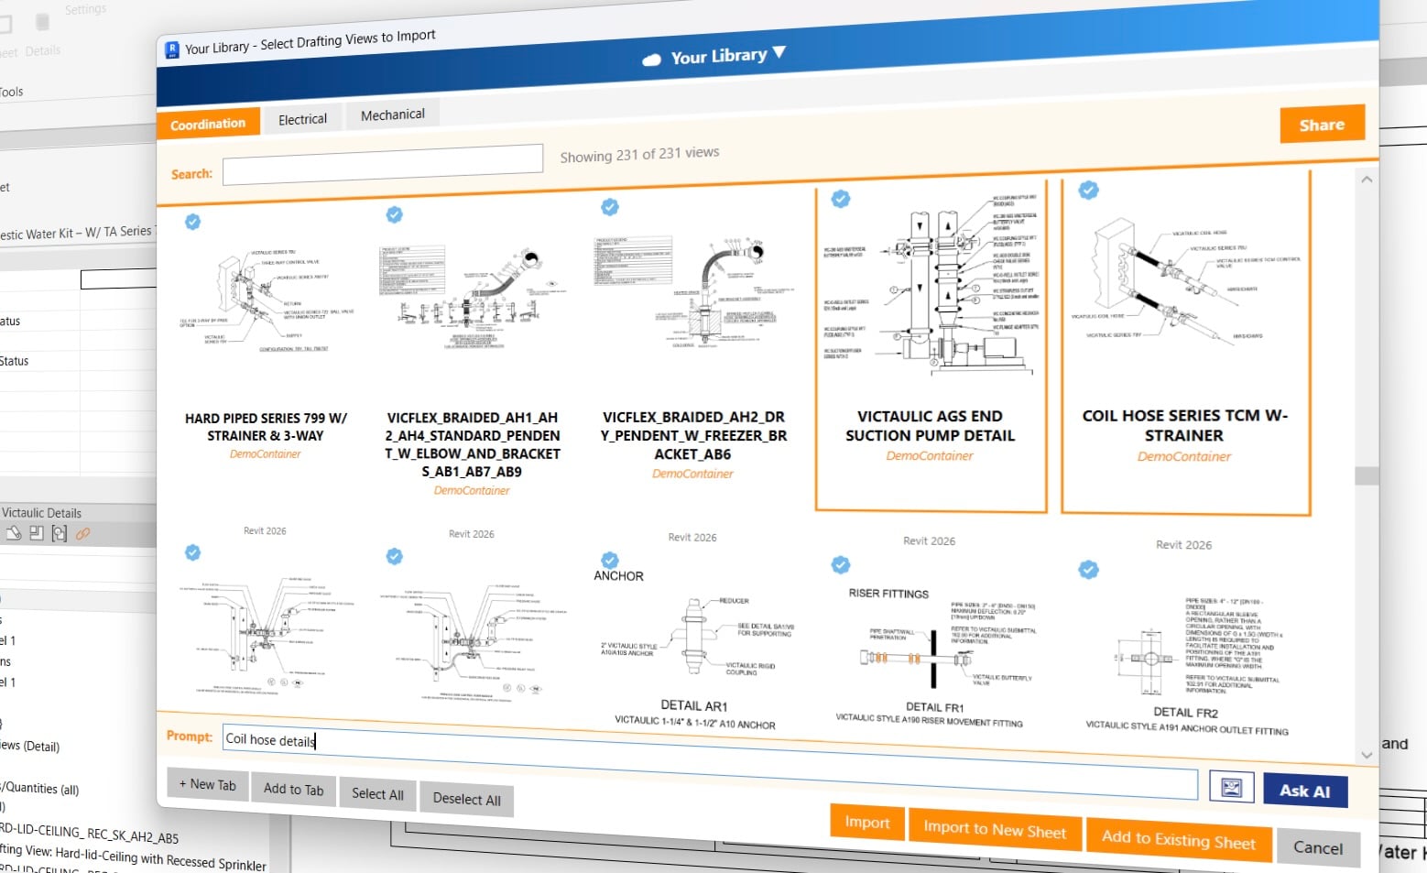This screenshot has height=873, width=1427.
Task: Click the orange Import button
Action: click(867, 822)
